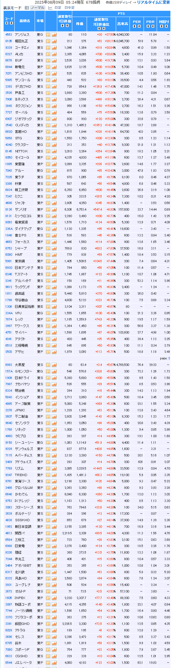Viewport: 174px width, 668px height.
Task: Go to page 2 link
Action: pos(169,358)
